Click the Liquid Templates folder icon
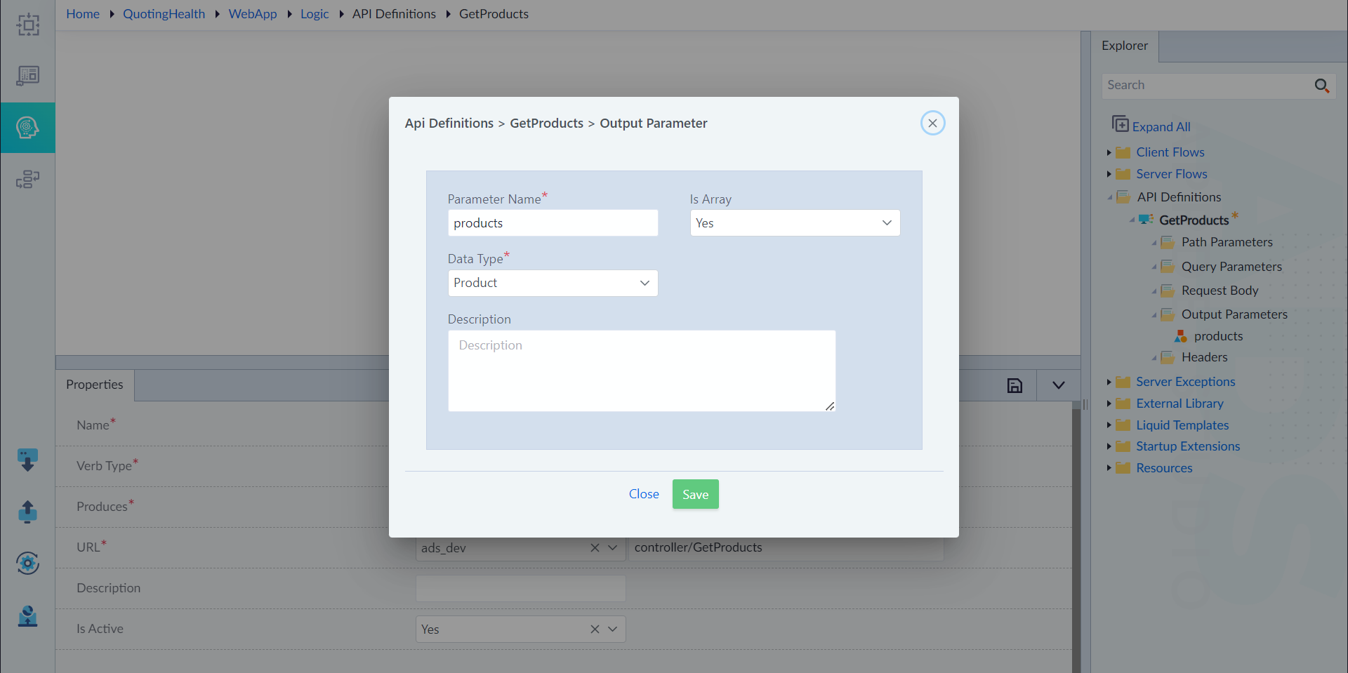1348x673 pixels. tap(1123, 425)
